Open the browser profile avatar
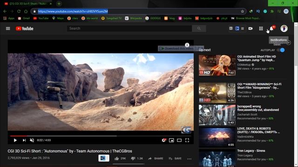The image size is (298, 167). point(286,11)
